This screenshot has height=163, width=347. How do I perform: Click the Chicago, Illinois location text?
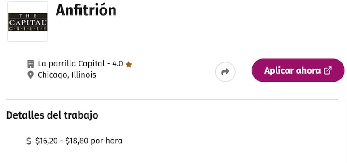[67, 75]
